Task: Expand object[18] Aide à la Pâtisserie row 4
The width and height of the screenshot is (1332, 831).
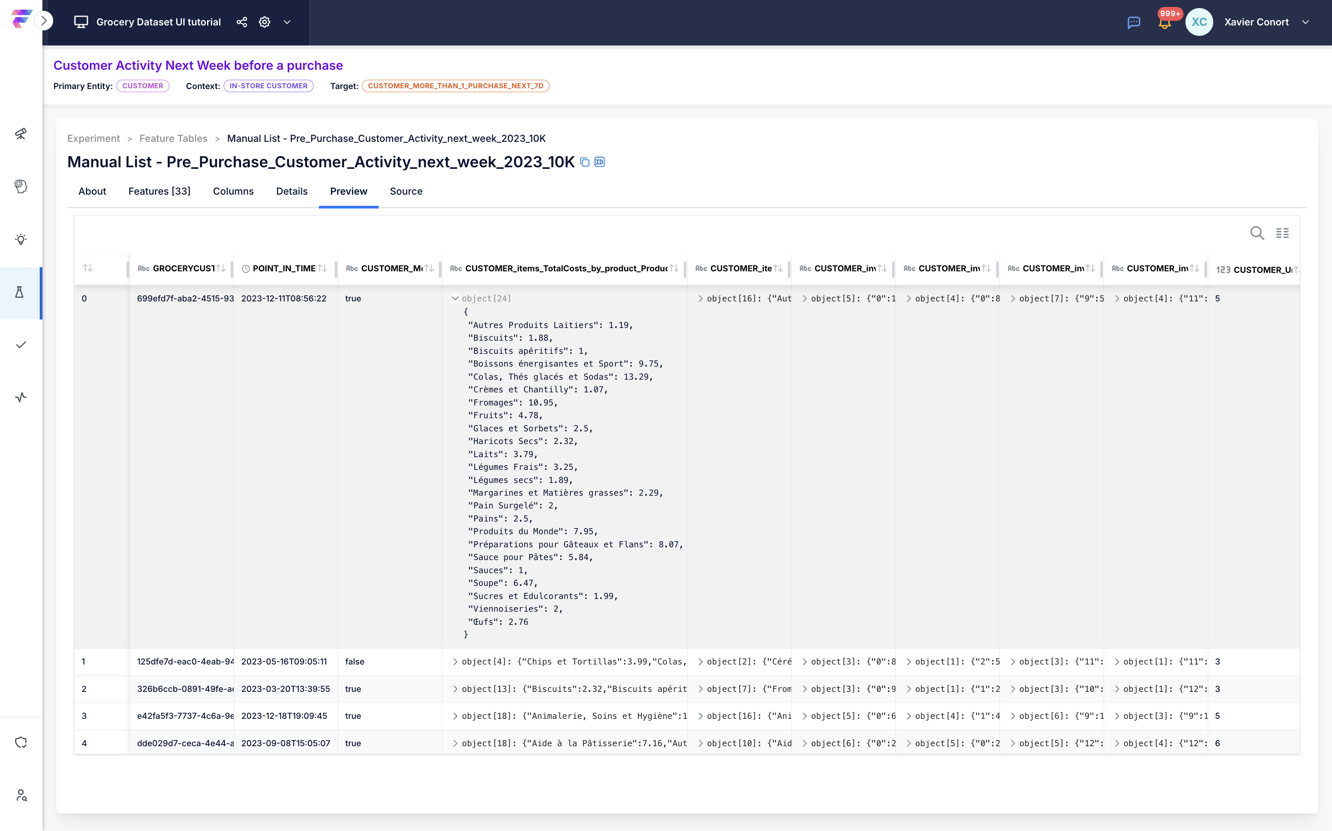Action: 455,743
